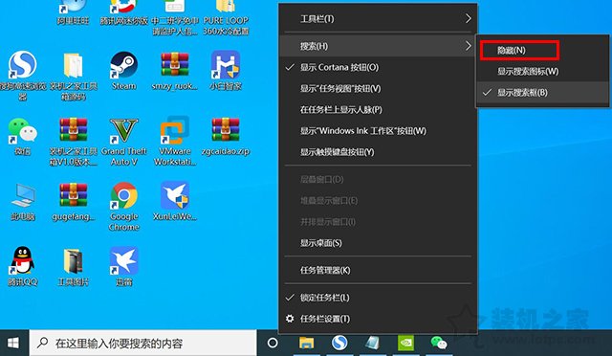Open WeChat from the taskbar

pos(438,344)
